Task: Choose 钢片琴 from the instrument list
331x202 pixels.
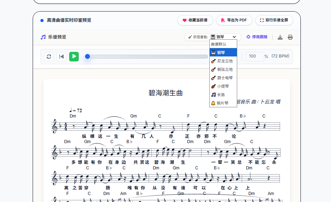Action: 223,103
